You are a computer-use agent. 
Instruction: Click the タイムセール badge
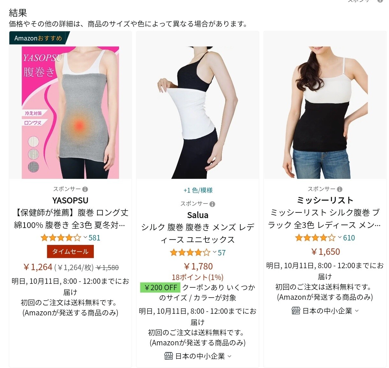pos(70,251)
